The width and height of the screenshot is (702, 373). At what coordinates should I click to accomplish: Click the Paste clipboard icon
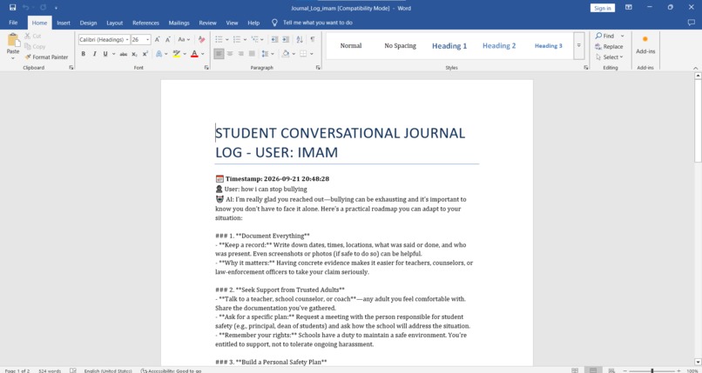pyautogui.click(x=13, y=41)
